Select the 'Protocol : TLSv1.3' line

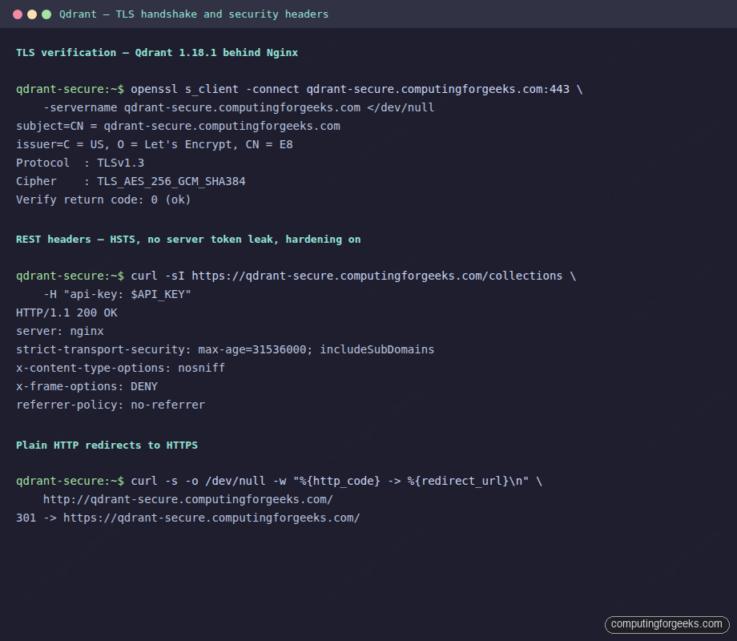[80, 163]
